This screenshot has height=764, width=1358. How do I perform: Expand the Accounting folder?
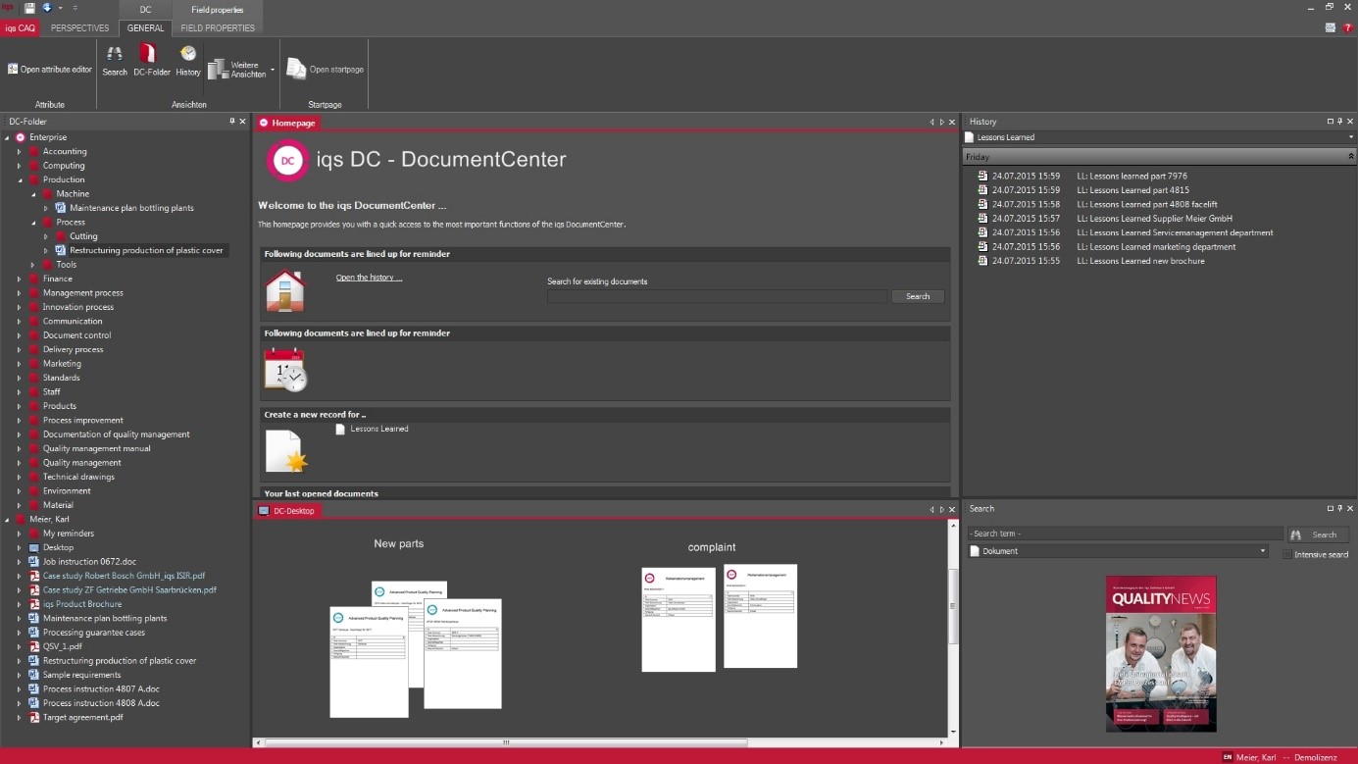pos(19,152)
